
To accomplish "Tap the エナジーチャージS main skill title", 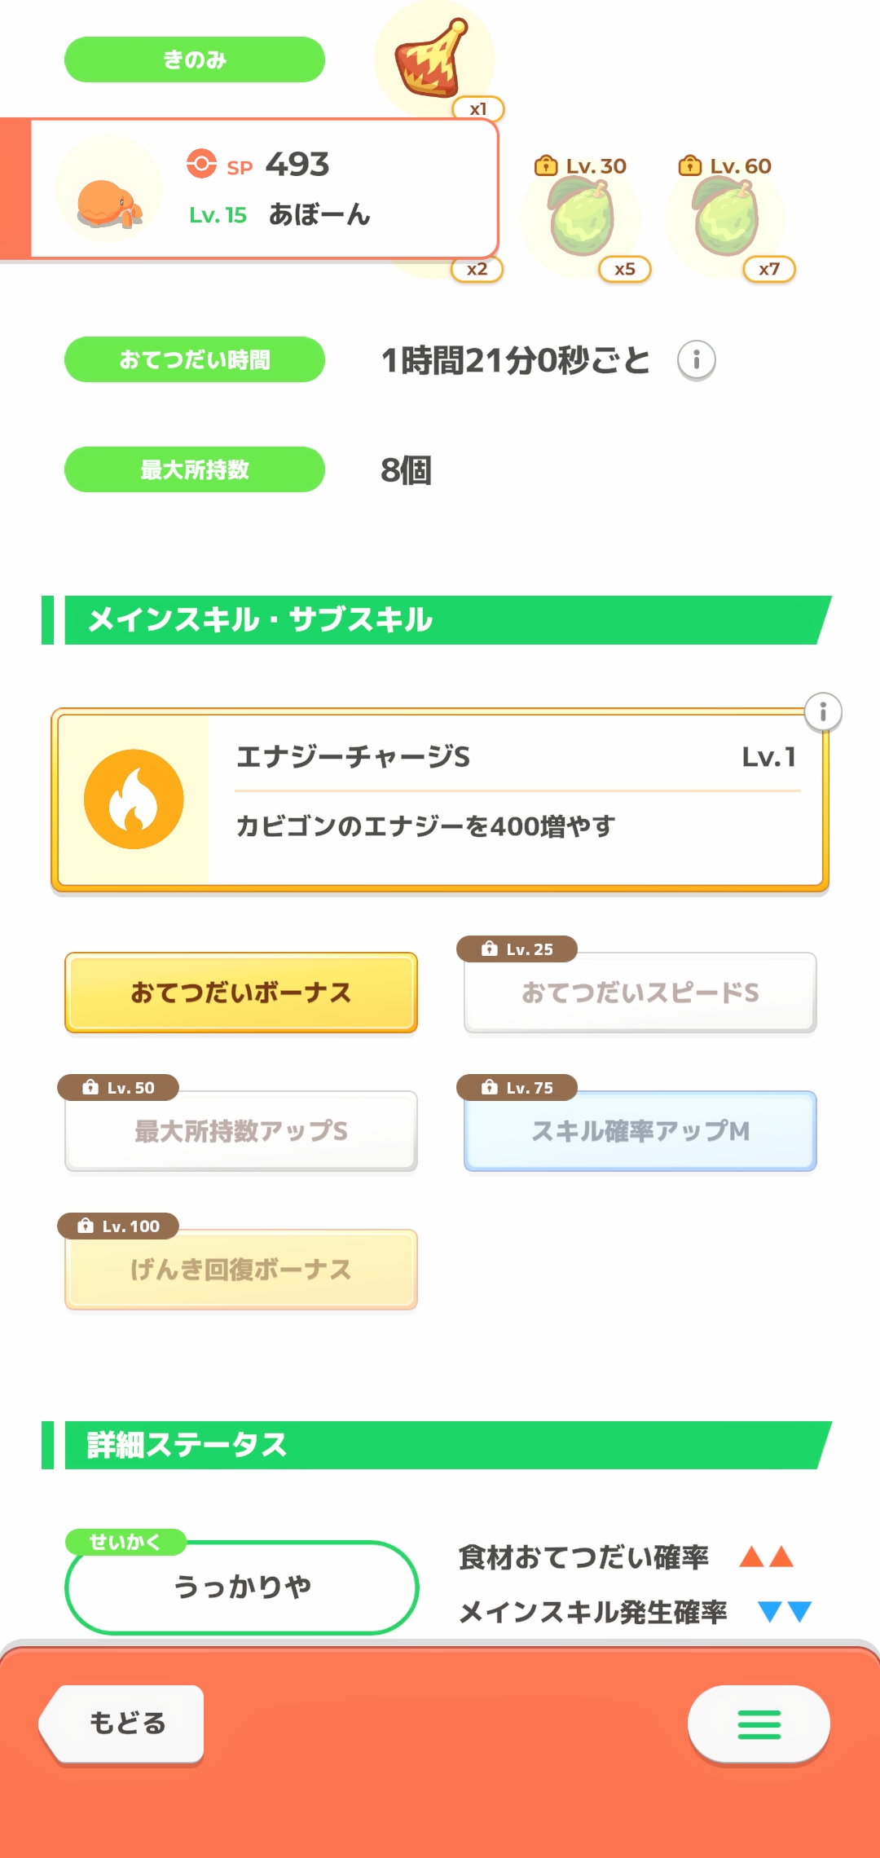I will (353, 757).
